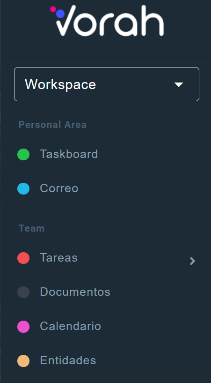Viewport: 211px width, 383px height.
Task: Open the Taskboard menu item
Action: [x=69, y=154]
